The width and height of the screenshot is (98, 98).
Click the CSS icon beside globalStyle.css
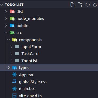15,82
